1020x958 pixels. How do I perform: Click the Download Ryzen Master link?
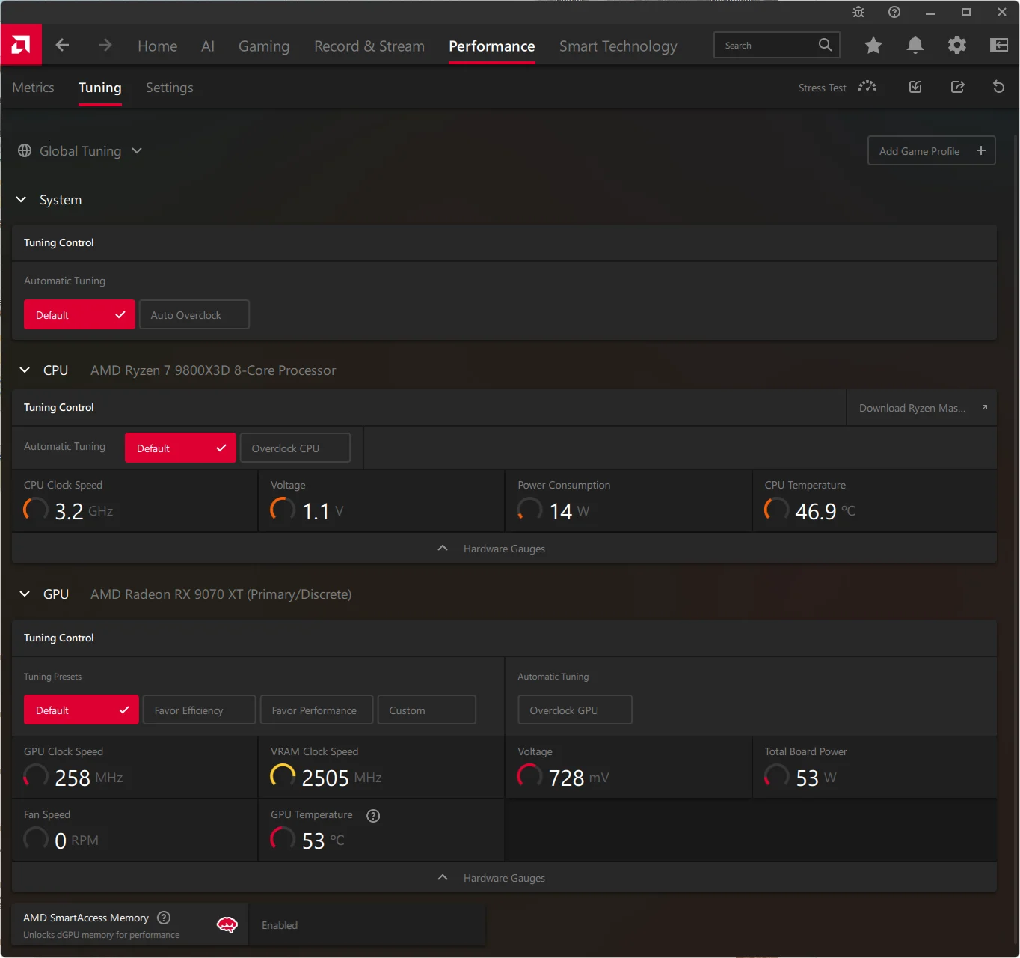coord(921,408)
